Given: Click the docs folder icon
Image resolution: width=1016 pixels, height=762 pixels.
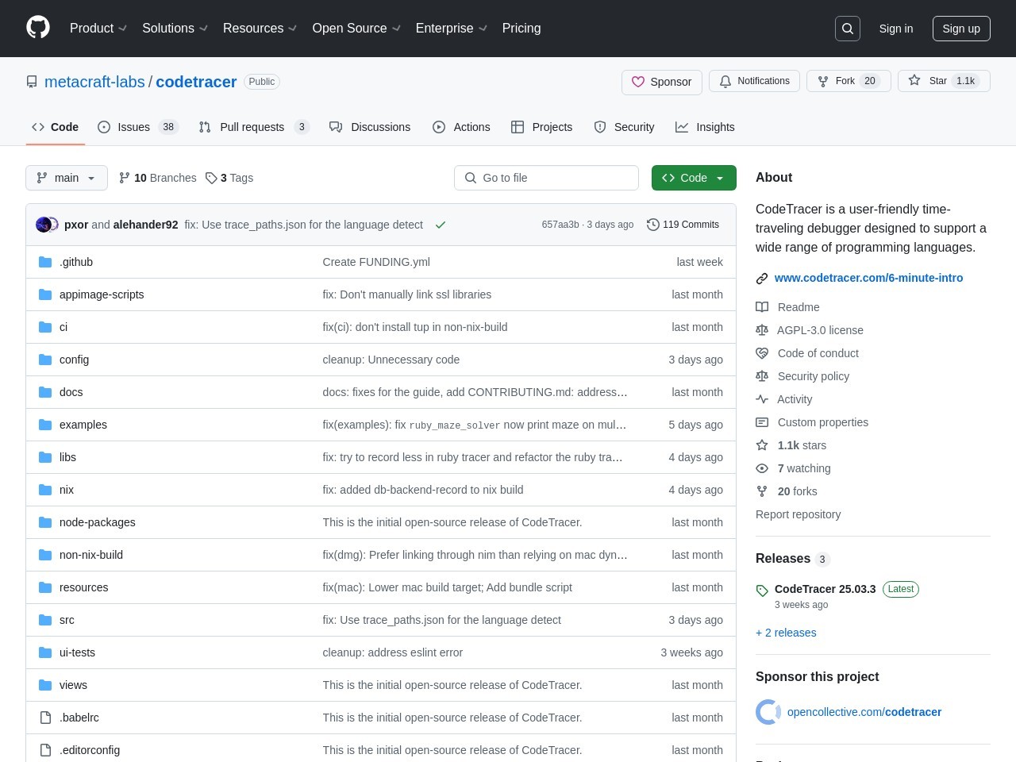Looking at the screenshot, I should pyautogui.click(x=45, y=392).
